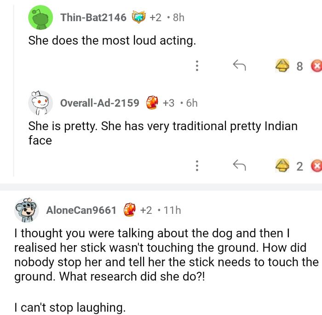The image size is (322, 315).
Task: Upvote Thin-Bat2146's comment
Action: click(281, 66)
